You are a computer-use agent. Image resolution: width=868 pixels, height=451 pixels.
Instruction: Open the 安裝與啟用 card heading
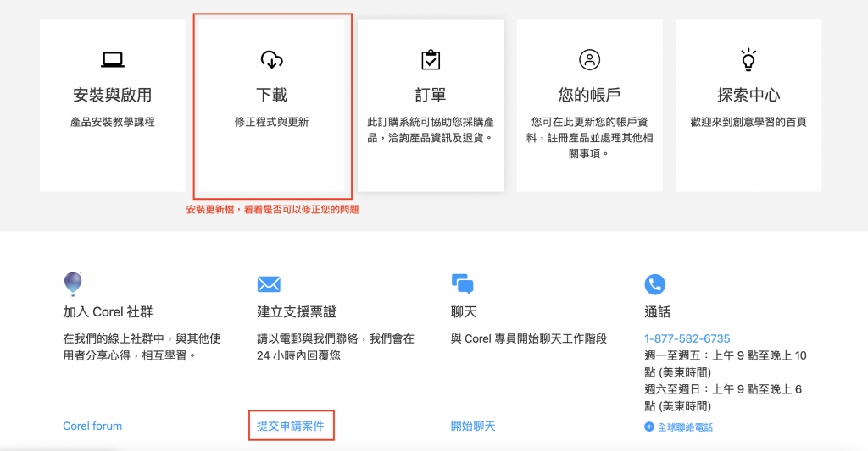coord(113,95)
